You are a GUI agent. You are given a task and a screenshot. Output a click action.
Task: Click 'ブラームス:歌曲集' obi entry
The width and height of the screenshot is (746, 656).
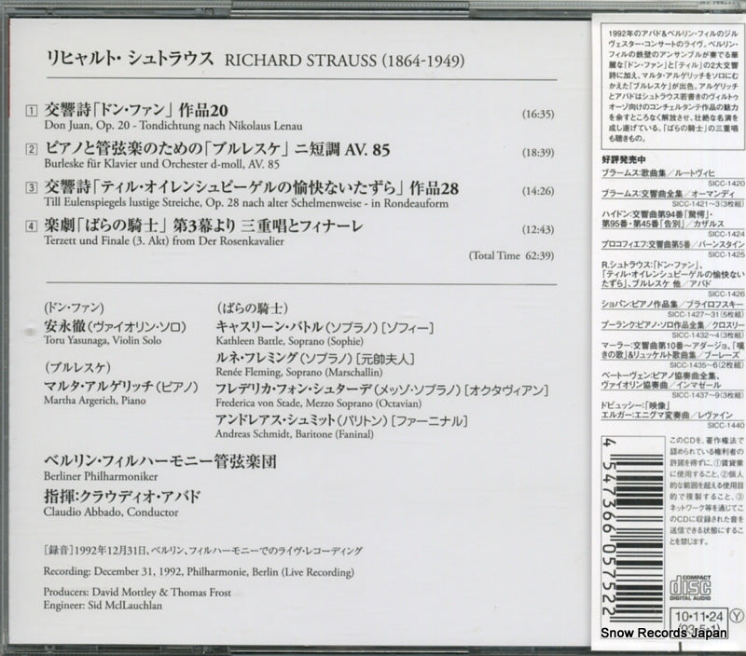pyautogui.click(x=658, y=173)
